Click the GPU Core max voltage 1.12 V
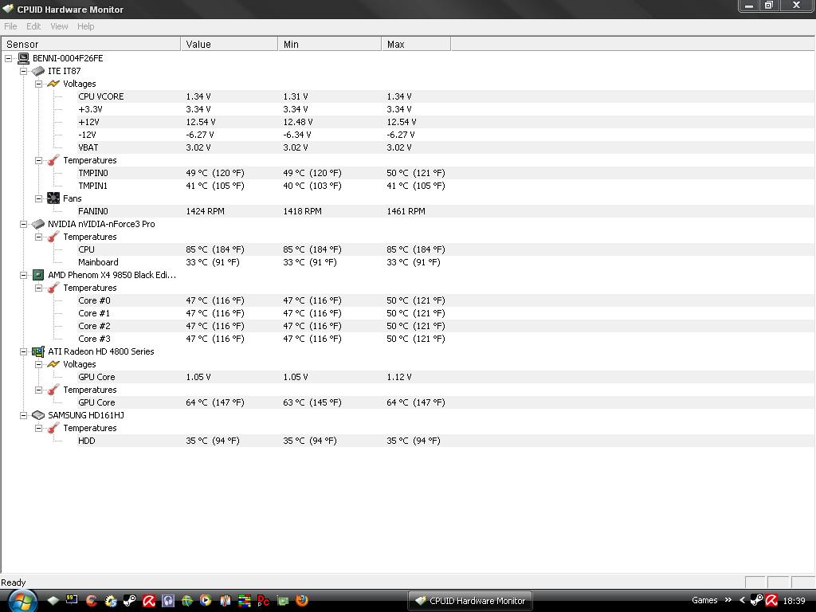This screenshot has width=816, height=612. point(399,377)
